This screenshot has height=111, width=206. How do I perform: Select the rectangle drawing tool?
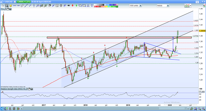pos(84,6)
